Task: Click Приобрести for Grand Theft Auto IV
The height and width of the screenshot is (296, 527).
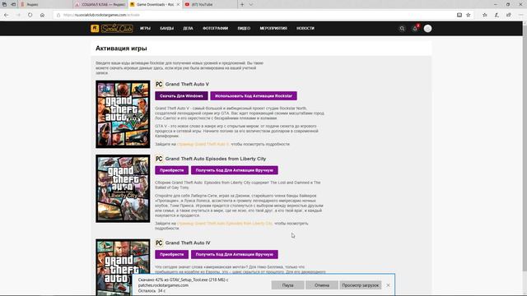Action: pos(172,254)
